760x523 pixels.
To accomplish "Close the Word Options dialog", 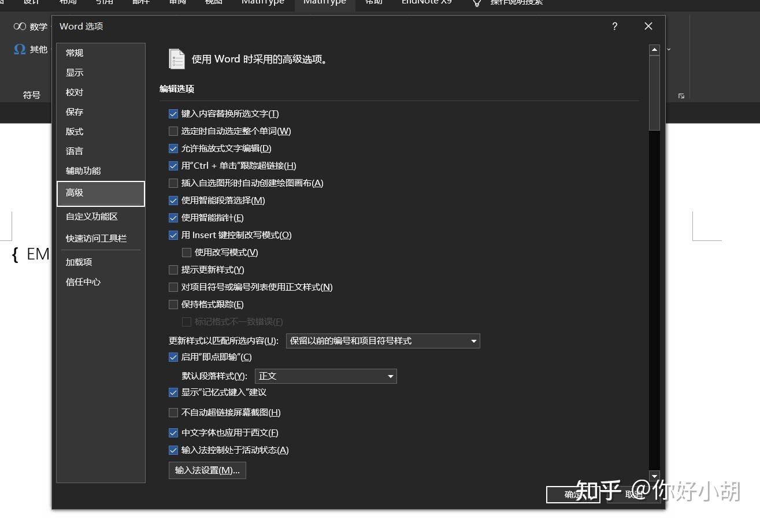I will [x=648, y=26].
